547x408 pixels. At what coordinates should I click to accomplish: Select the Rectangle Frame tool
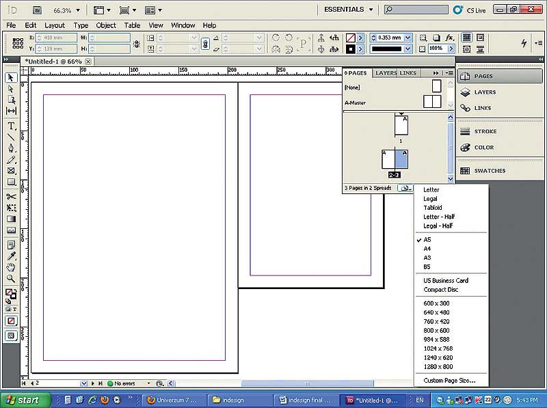click(x=11, y=171)
